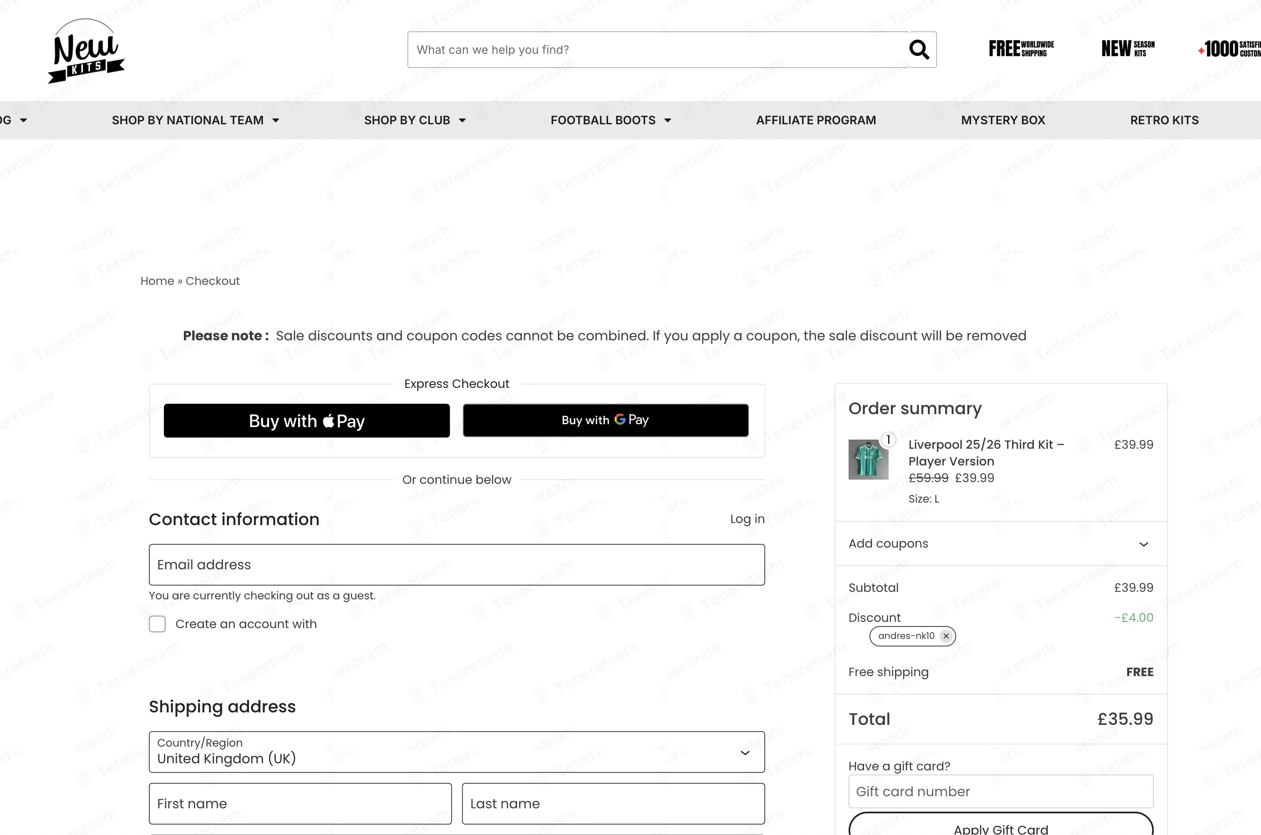
Task: Focus the First name field
Action: coord(300,804)
